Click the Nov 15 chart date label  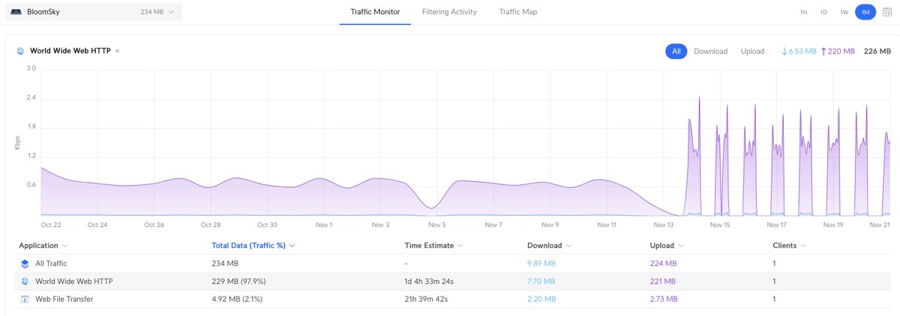[x=719, y=225]
